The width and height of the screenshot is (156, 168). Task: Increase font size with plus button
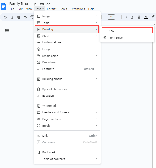[118, 17]
